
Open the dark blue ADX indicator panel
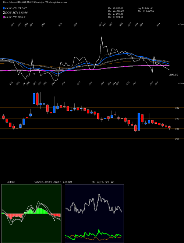pos(94,214)
